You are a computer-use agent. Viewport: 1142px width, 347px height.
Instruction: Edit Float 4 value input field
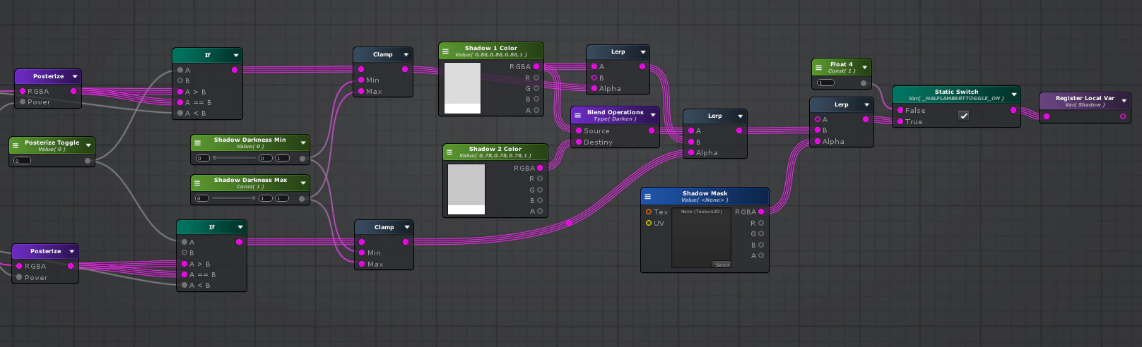pyautogui.click(x=825, y=83)
